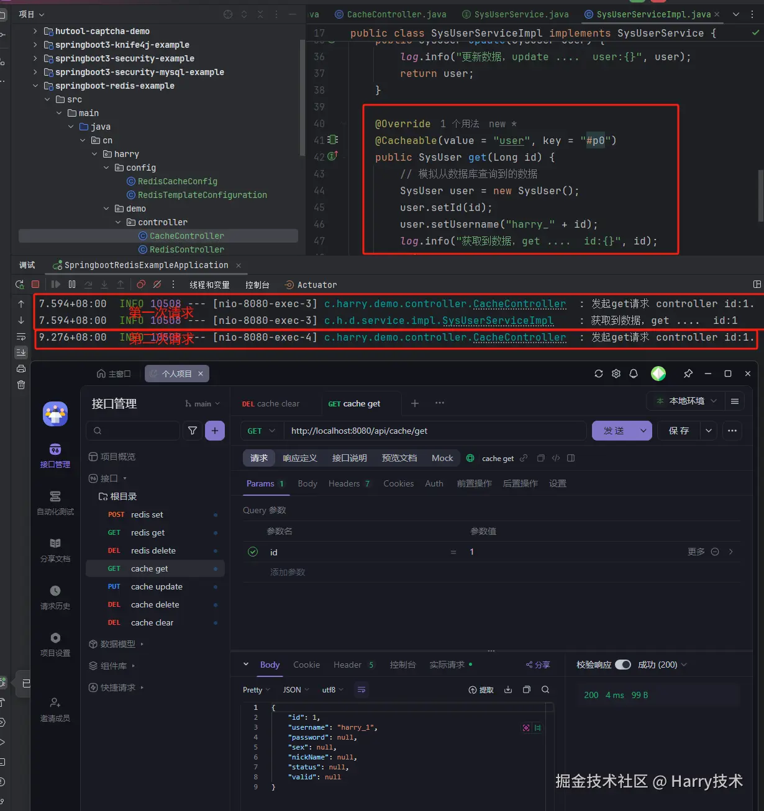Screen dimensions: 764x811
Task: Switch to the Body request tab
Action: 307,483
